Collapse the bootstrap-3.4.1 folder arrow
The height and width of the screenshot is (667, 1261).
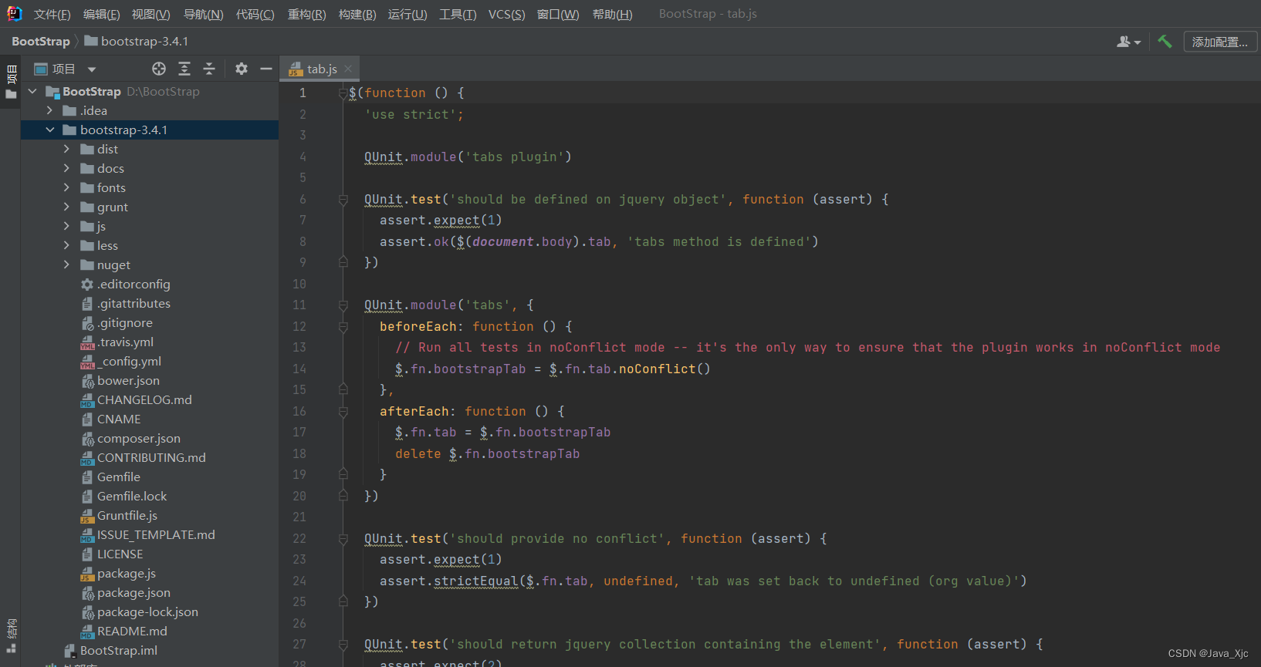point(49,130)
